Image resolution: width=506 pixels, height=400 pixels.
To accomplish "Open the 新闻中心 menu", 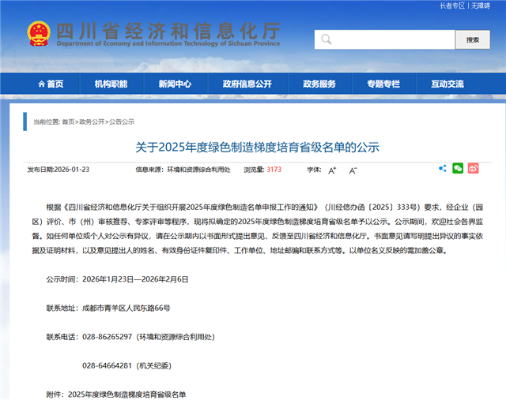I will [174, 84].
